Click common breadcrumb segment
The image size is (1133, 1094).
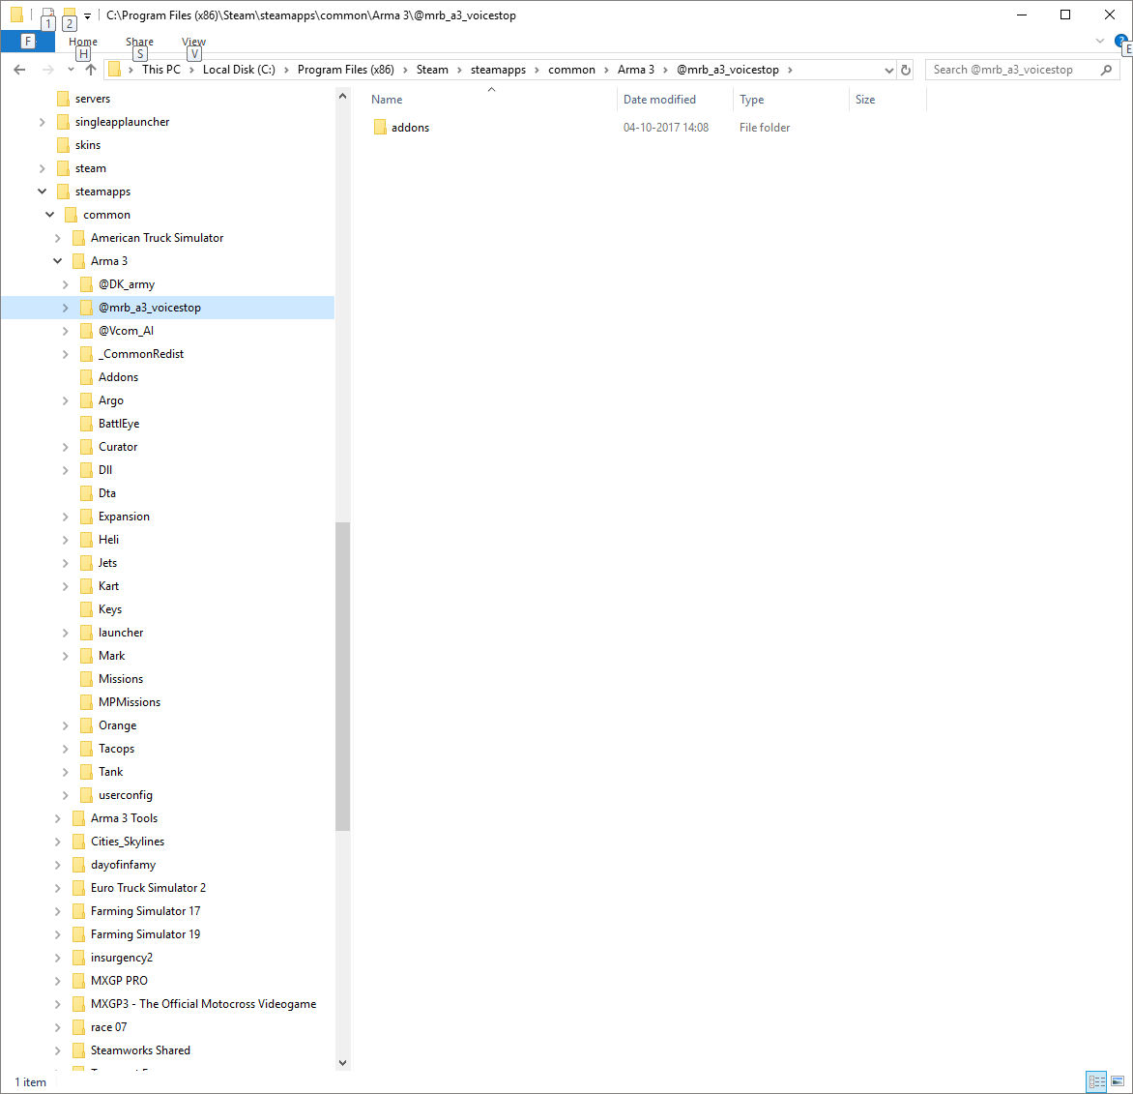pos(571,70)
